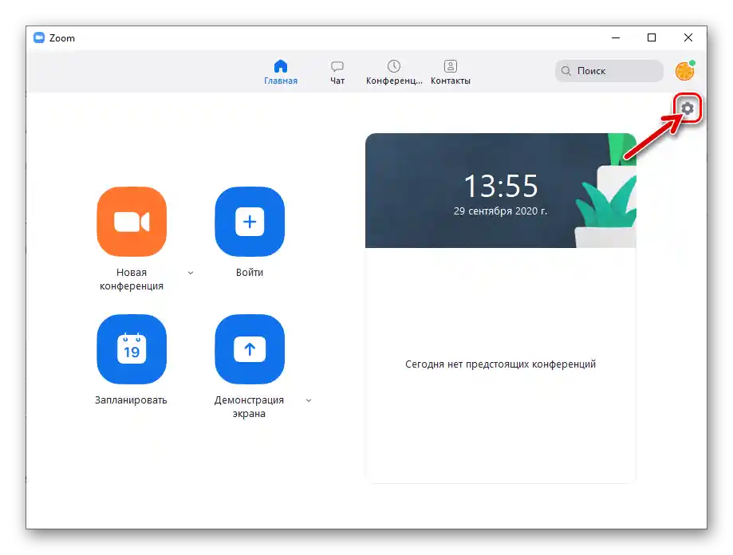Click the screen share icon above Демонстрация экрана

click(250, 349)
